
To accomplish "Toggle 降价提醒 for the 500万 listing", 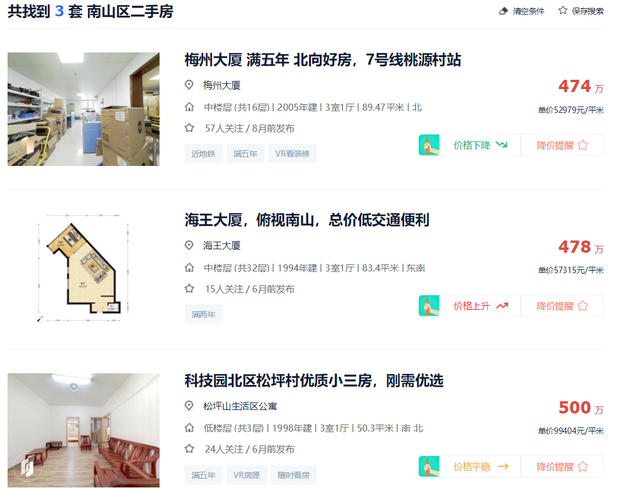I will click(x=562, y=466).
